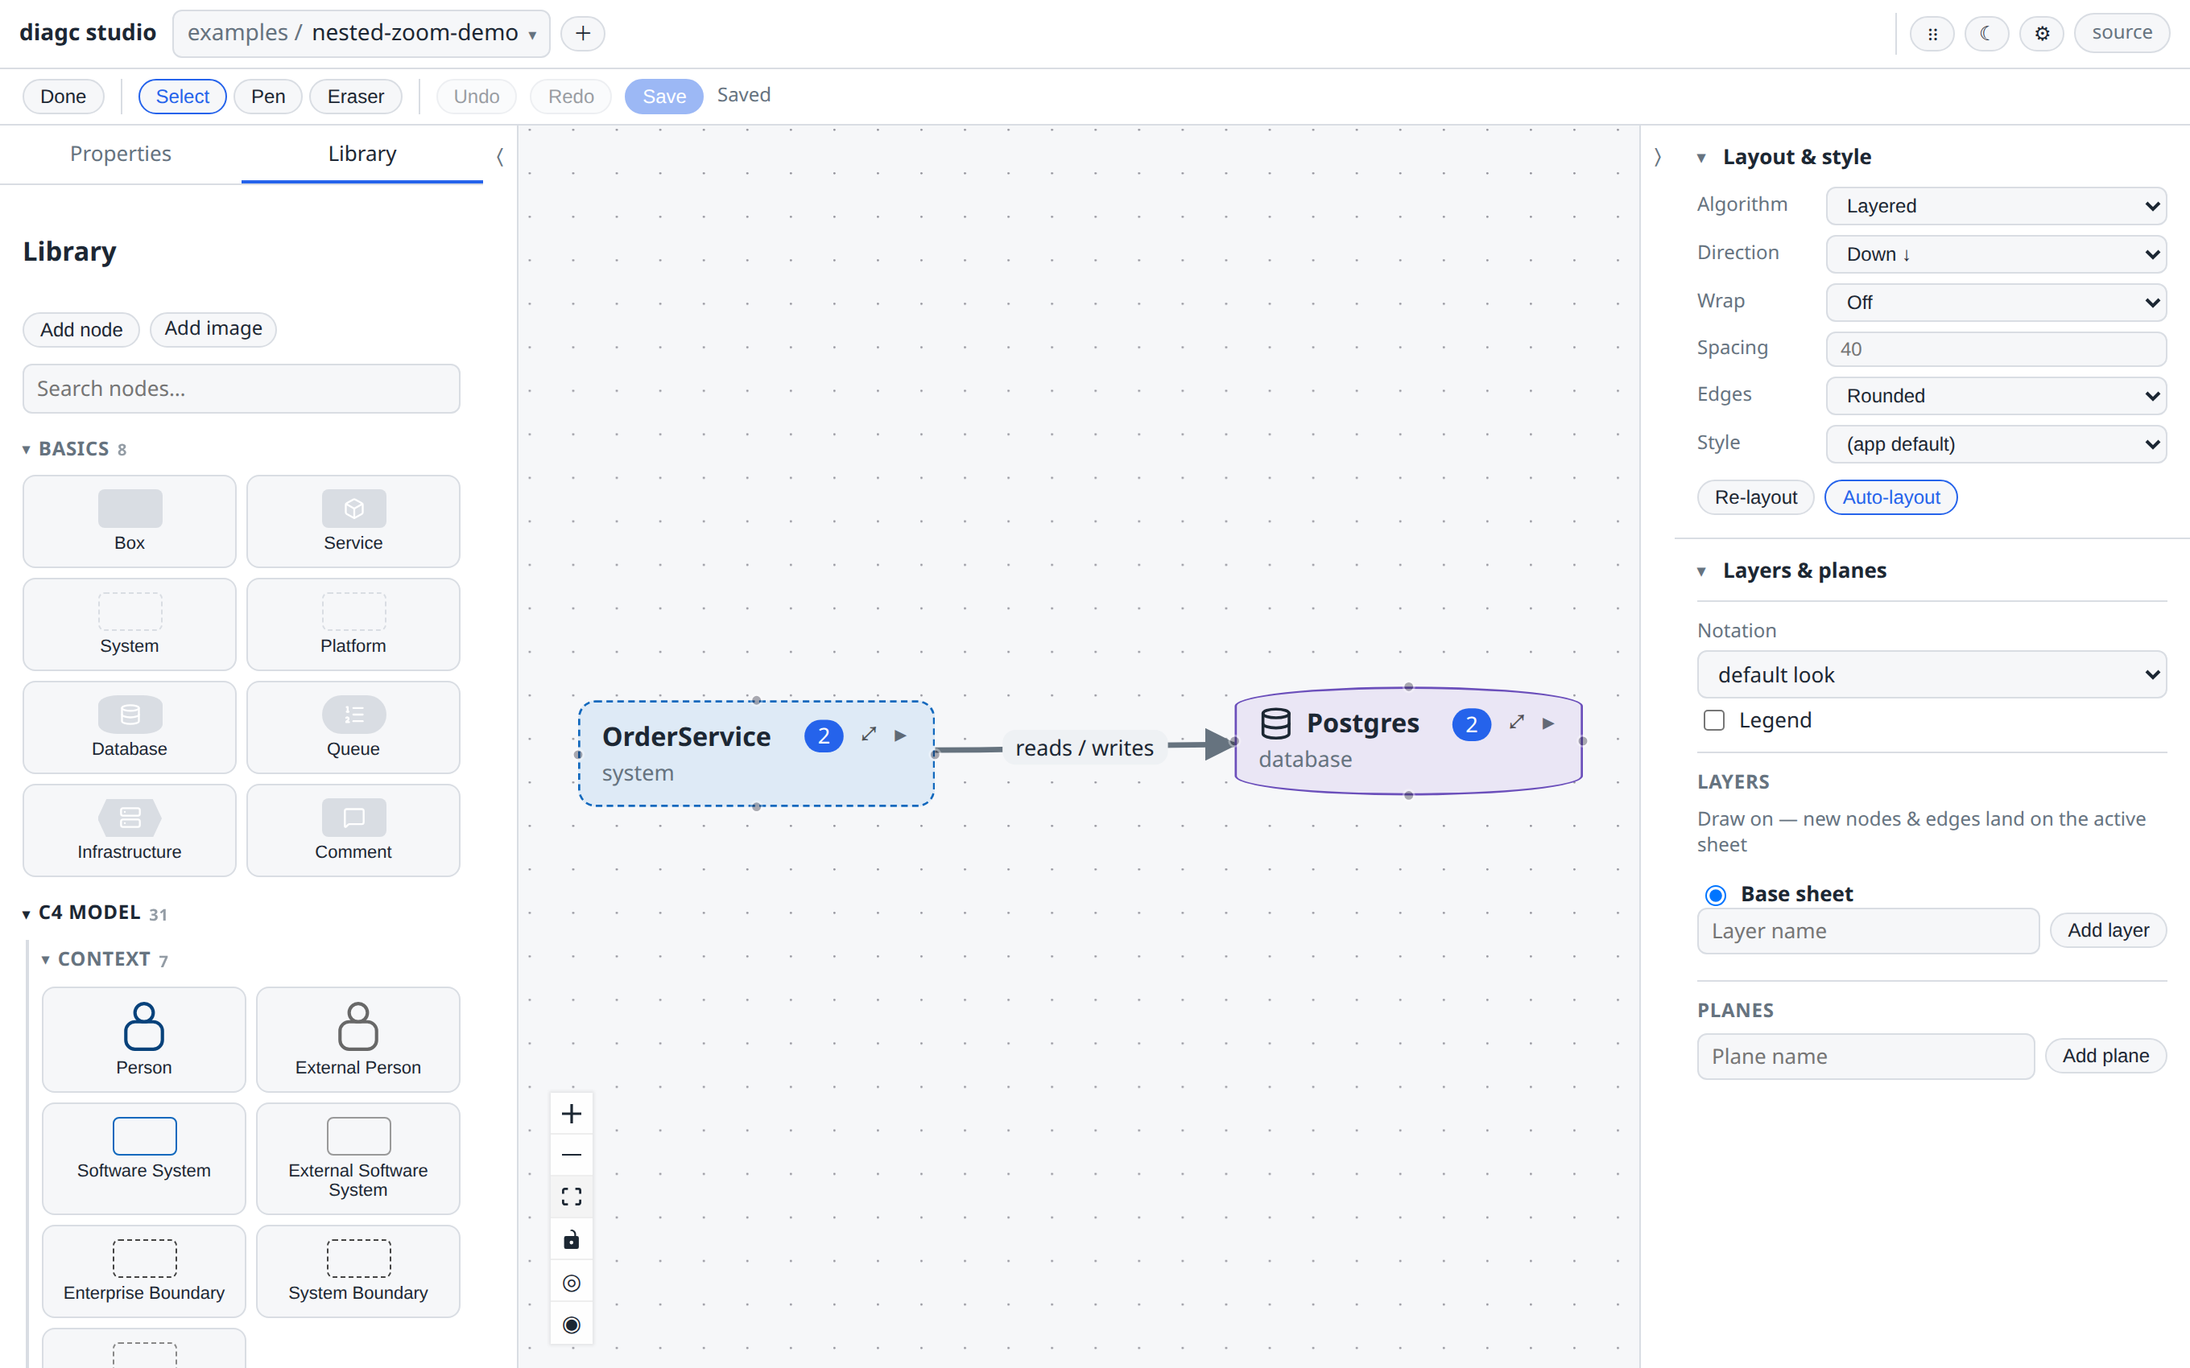Image resolution: width=2190 pixels, height=1368 pixels.
Task: Expand Postgres node with arrows icon
Action: pos(1517,722)
